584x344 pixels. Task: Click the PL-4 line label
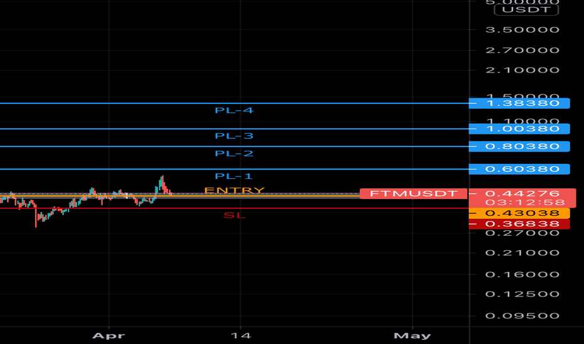click(234, 111)
